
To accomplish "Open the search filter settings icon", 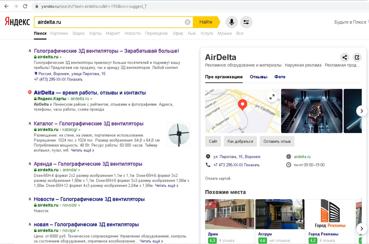I will click(x=246, y=22).
